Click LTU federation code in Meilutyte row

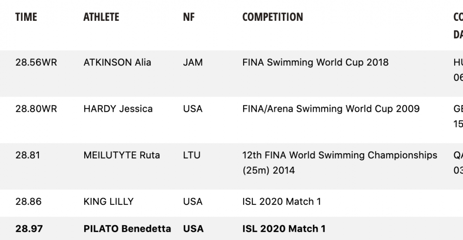click(x=192, y=155)
